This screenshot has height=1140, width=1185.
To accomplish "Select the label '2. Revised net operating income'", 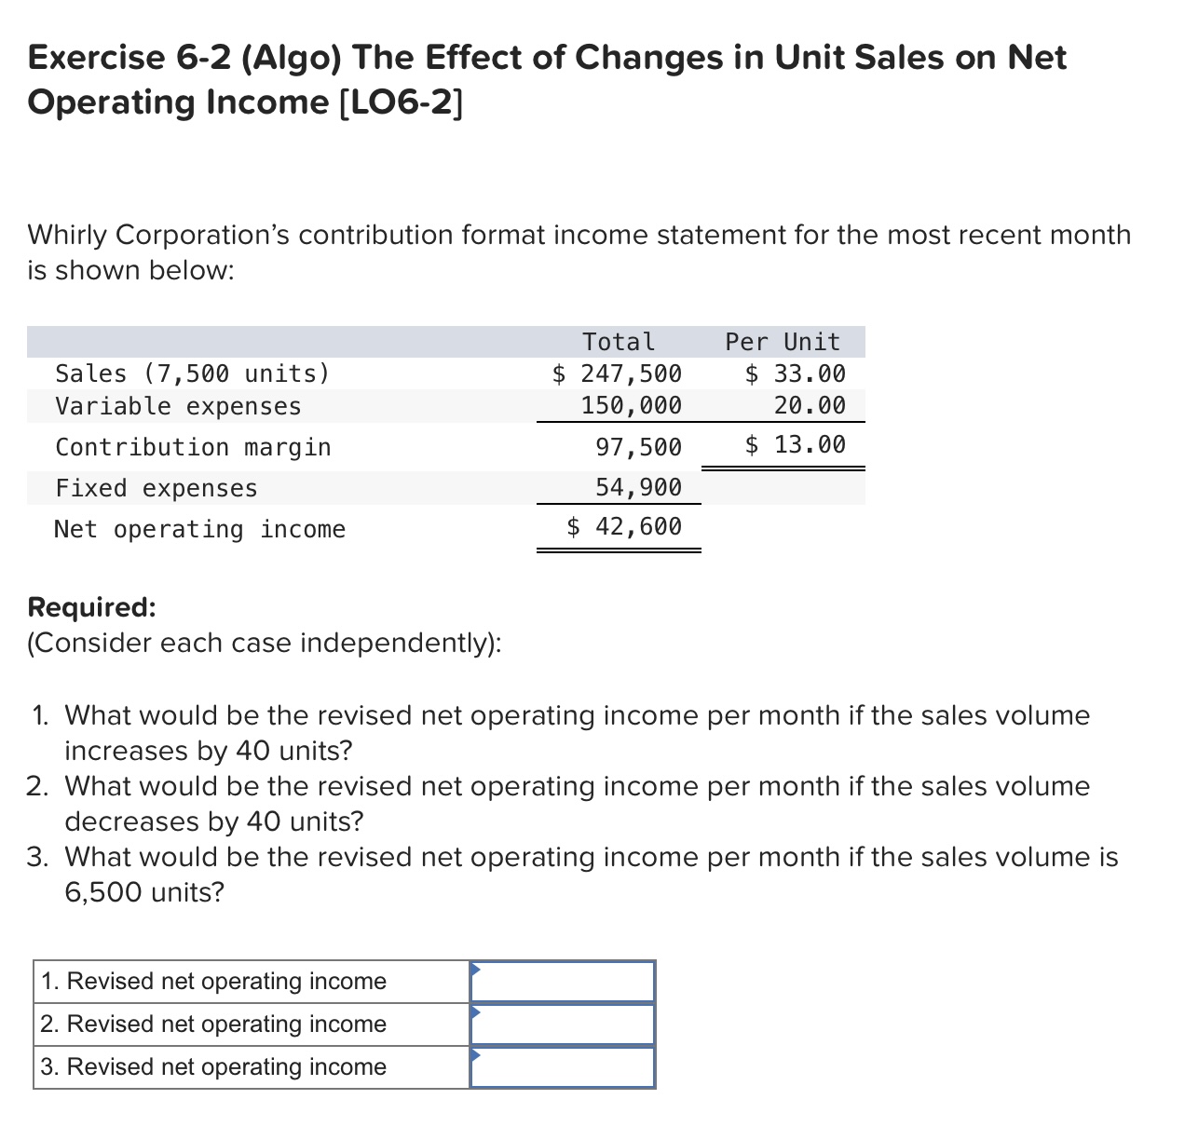I will click(x=212, y=1024).
